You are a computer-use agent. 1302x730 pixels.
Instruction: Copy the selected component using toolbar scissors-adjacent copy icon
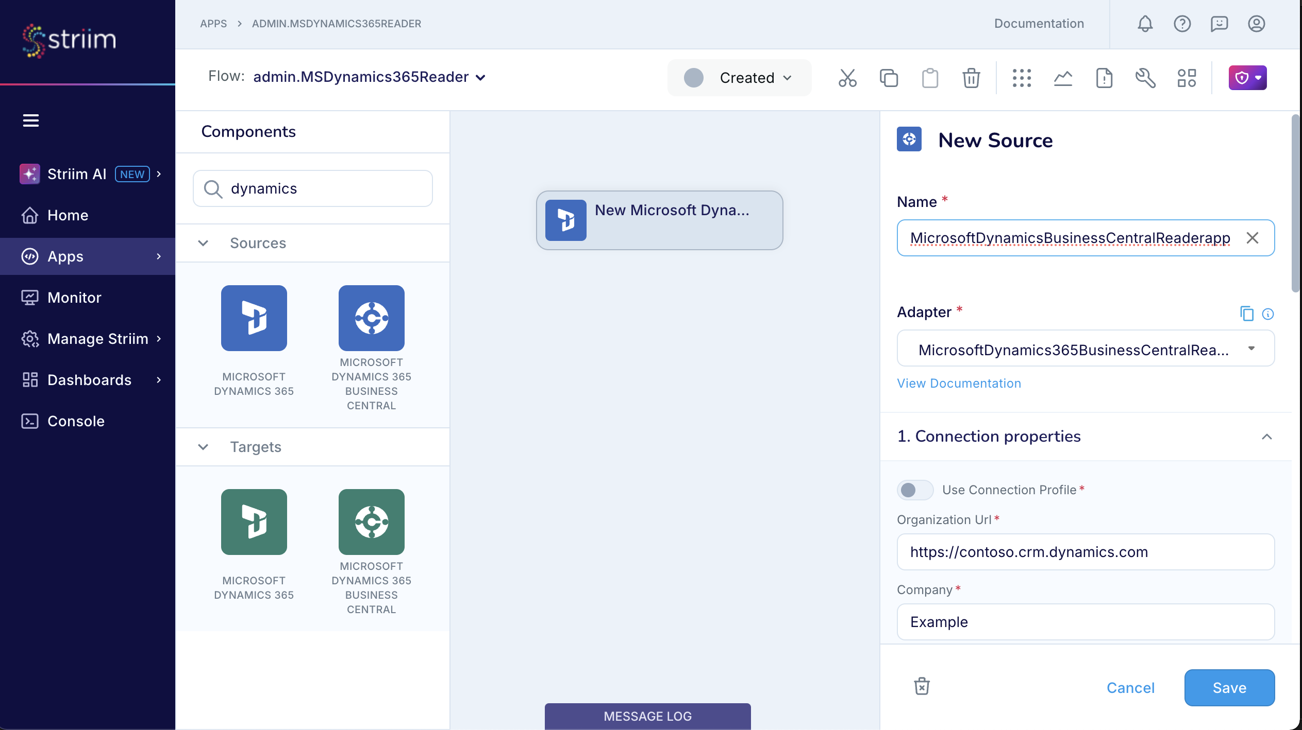pyautogui.click(x=888, y=78)
